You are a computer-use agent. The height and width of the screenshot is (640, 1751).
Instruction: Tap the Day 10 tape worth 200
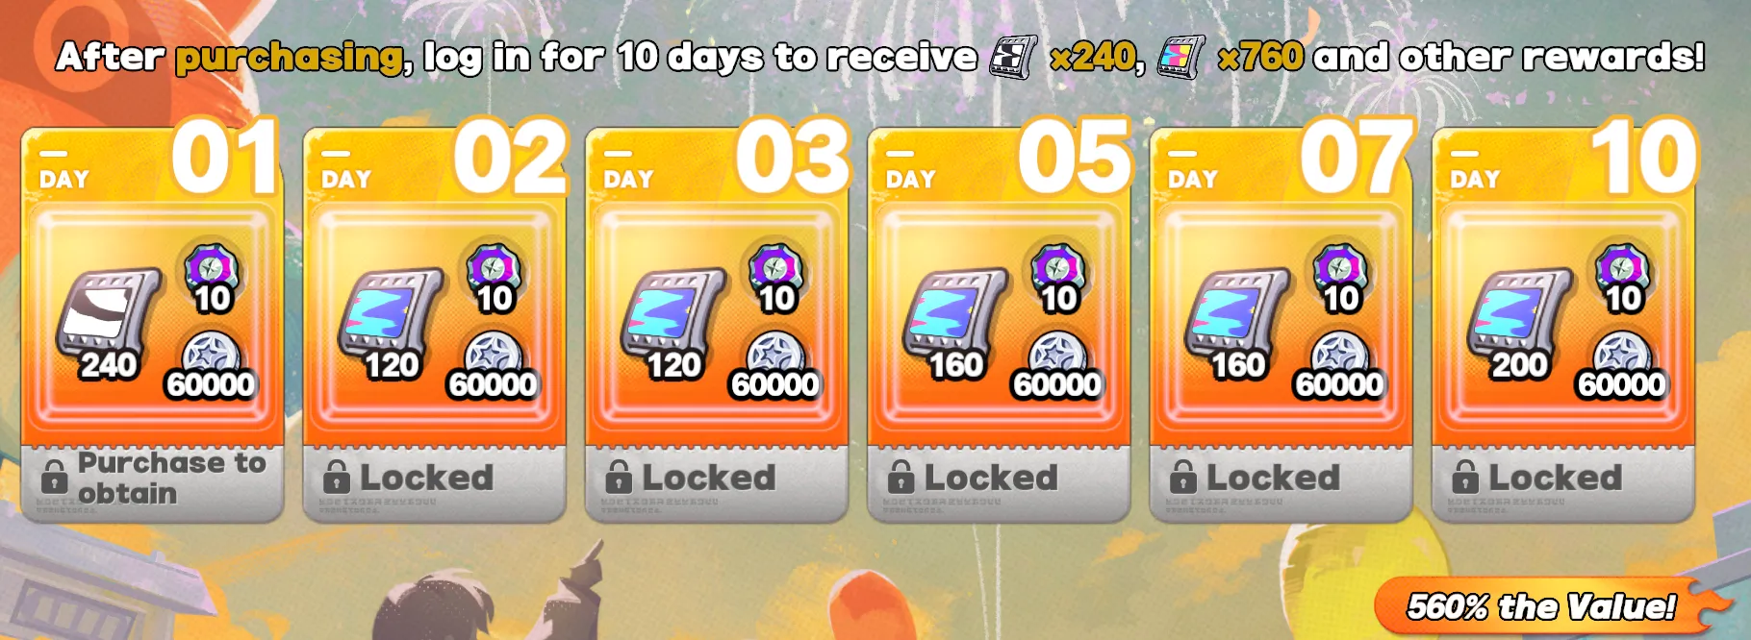(1519, 317)
